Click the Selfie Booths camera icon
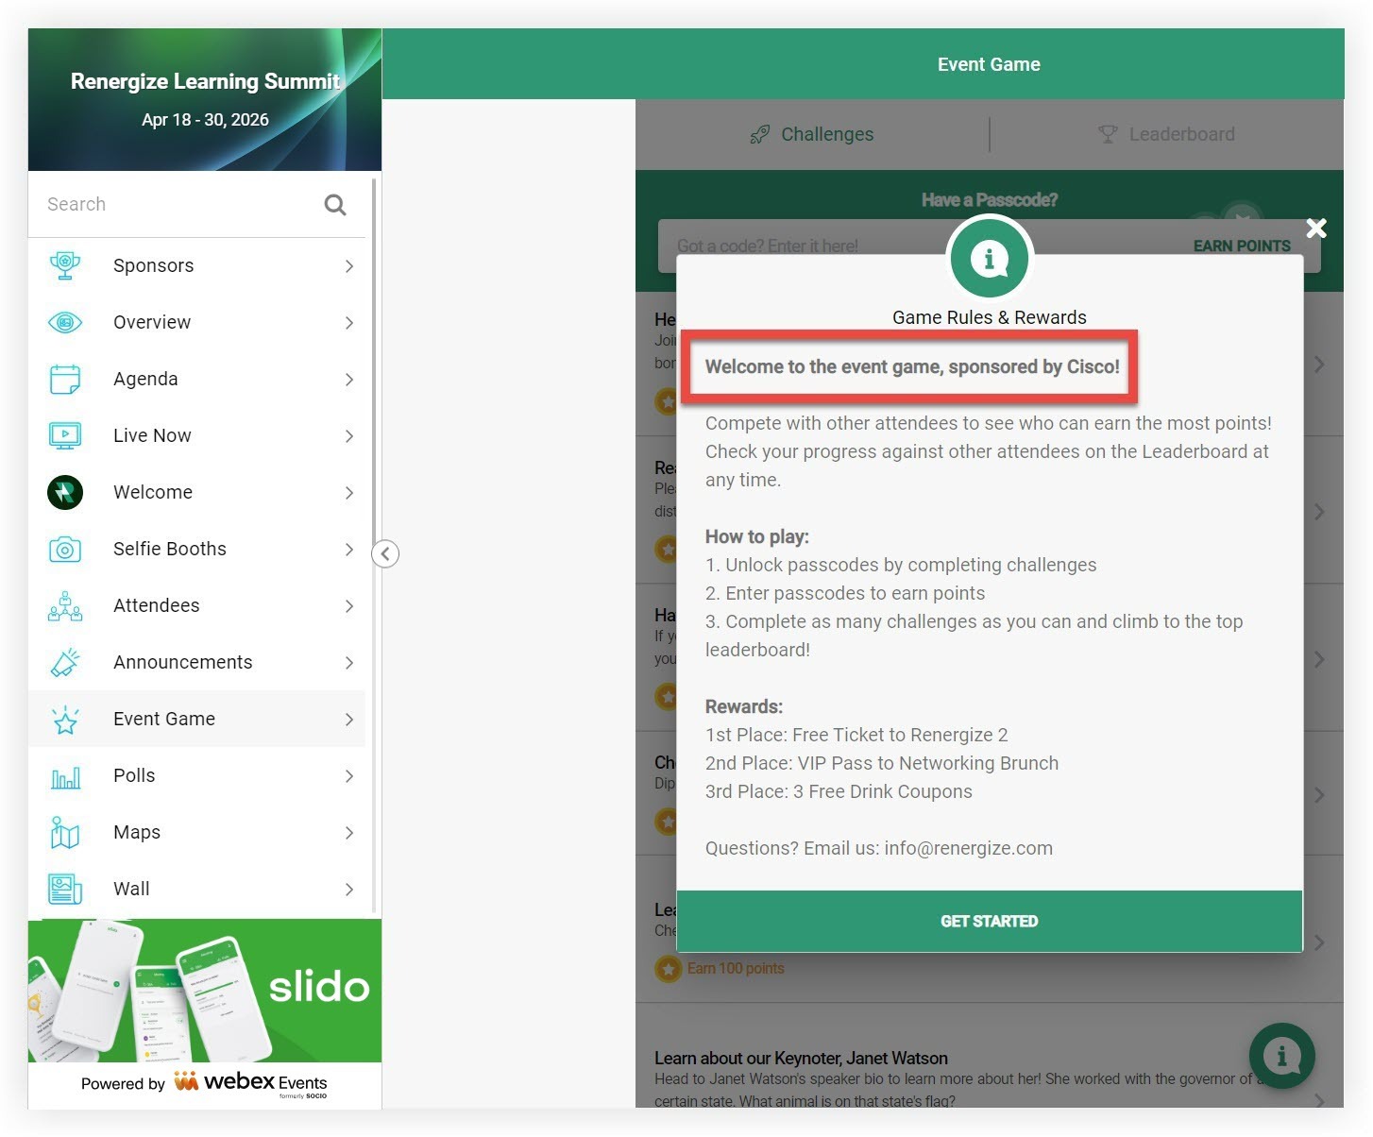 coord(65,549)
